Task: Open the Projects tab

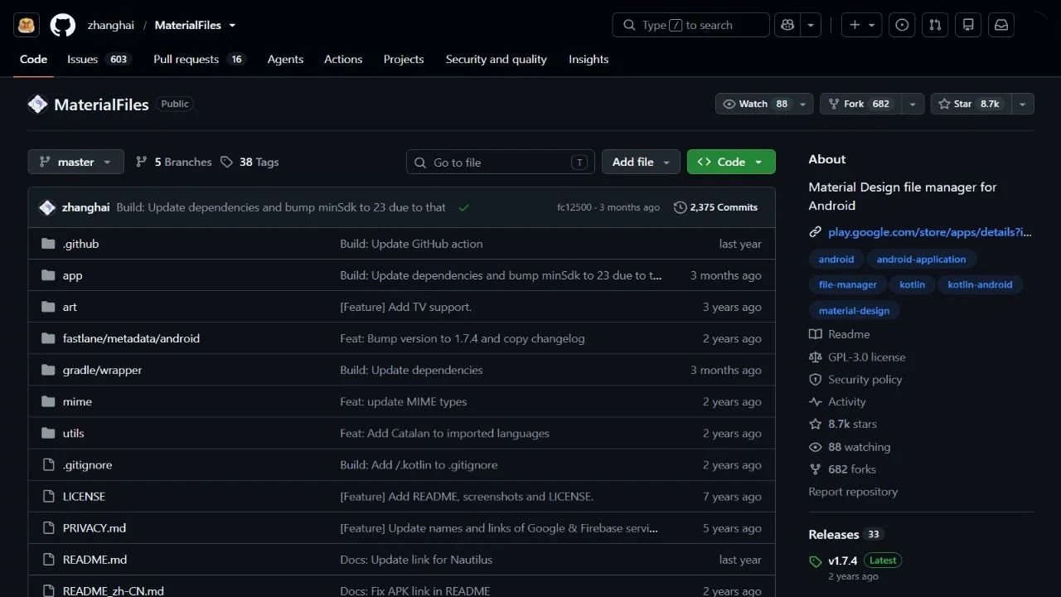Action: pyautogui.click(x=404, y=59)
